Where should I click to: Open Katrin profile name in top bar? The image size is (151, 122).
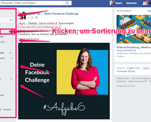(119, 3)
